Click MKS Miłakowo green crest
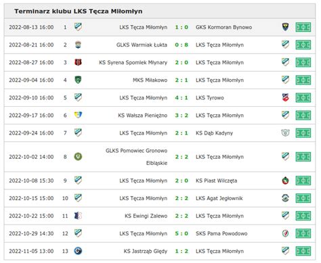The image size is (321, 263). click(78, 80)
